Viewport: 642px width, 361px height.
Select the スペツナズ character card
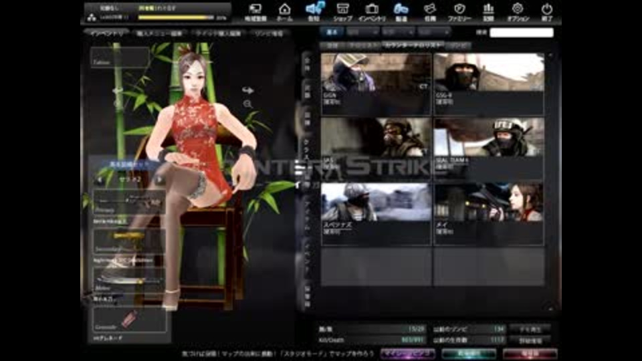coord(376,214)
